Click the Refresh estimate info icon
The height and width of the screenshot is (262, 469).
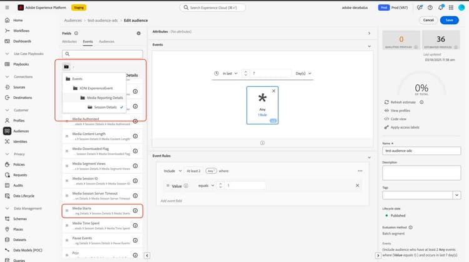tap(421, 103)
